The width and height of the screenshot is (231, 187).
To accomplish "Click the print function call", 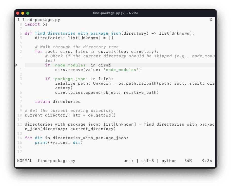I will [x=40, y=143].
